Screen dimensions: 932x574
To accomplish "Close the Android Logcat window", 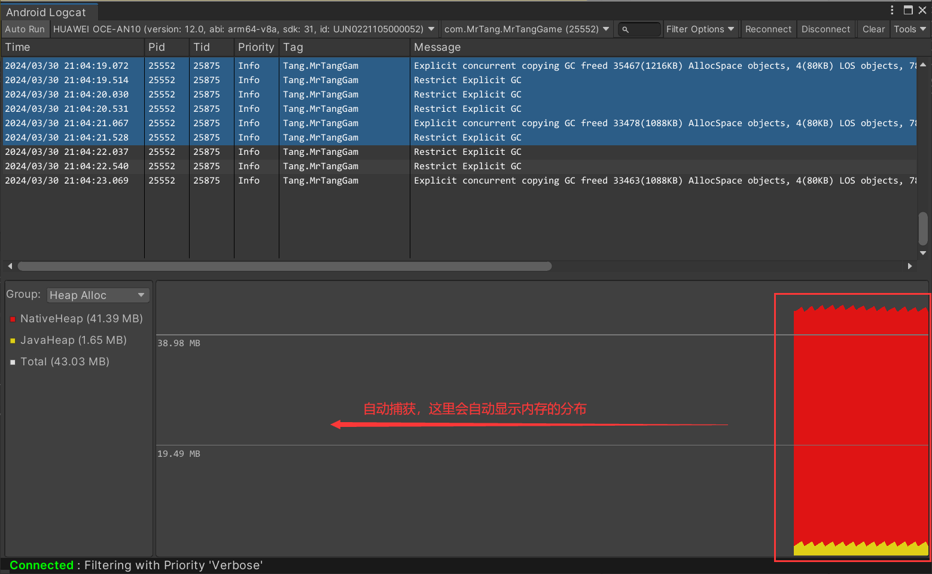I will point(922,10).
